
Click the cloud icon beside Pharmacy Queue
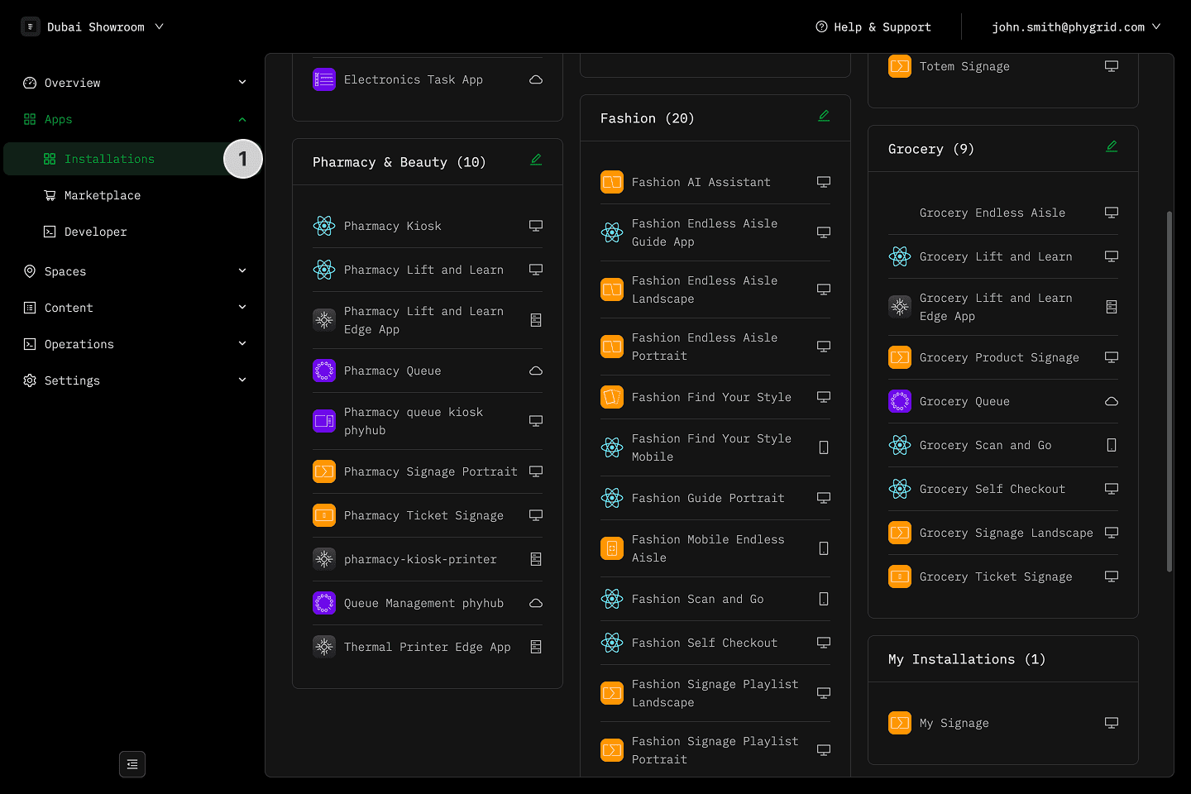pos(536,371)
